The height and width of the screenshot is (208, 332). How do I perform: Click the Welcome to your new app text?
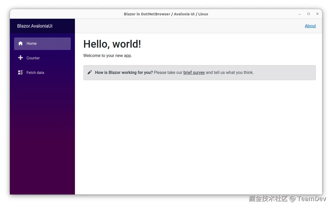107,55
